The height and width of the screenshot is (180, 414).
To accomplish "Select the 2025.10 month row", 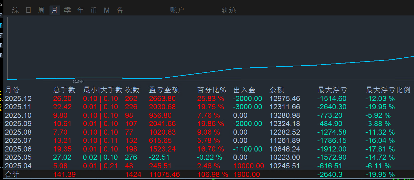I will click(209, 115).
